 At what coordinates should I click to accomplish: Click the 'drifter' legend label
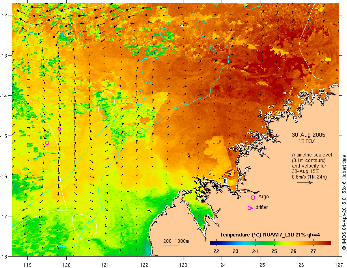[x=261, y=207]
